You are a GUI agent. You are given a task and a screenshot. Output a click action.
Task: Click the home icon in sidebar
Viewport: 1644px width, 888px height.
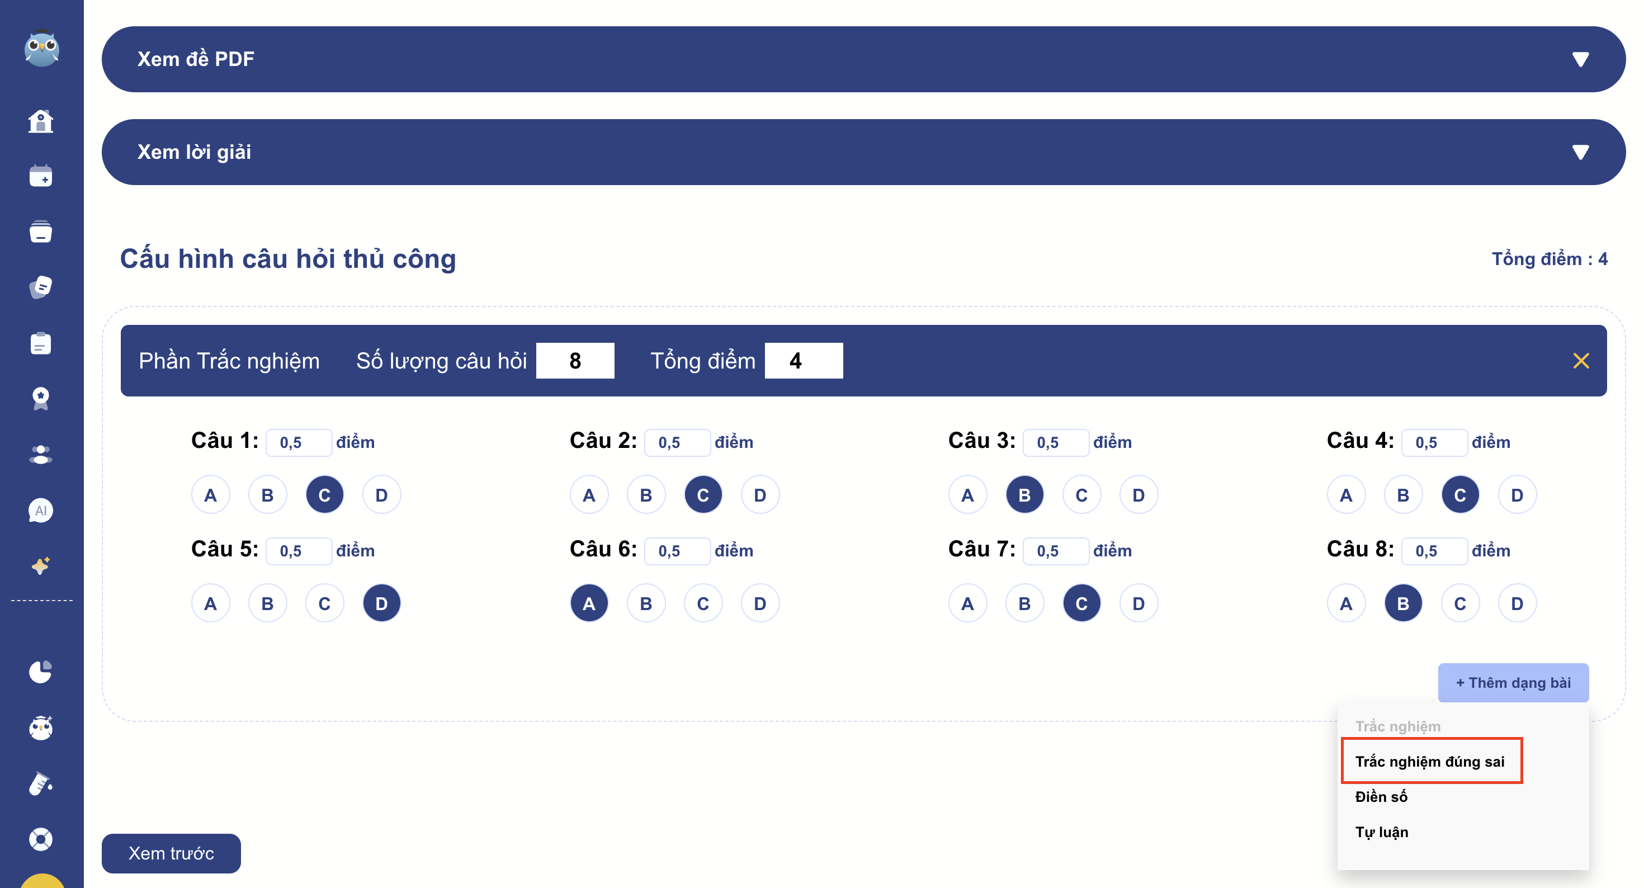coord(41,121)
